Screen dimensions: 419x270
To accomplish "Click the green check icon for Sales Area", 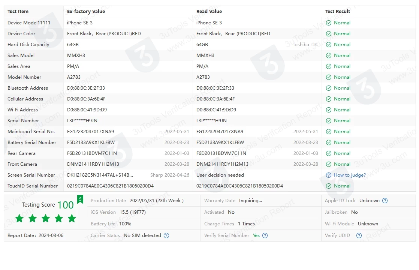I will [x=329, y=66].
